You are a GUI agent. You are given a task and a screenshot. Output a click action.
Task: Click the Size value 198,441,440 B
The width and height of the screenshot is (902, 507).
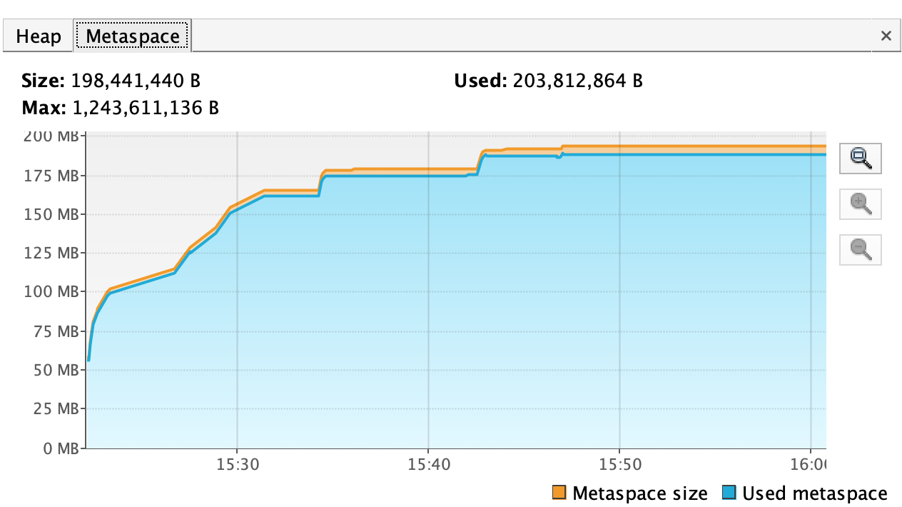tap(141, 81)
